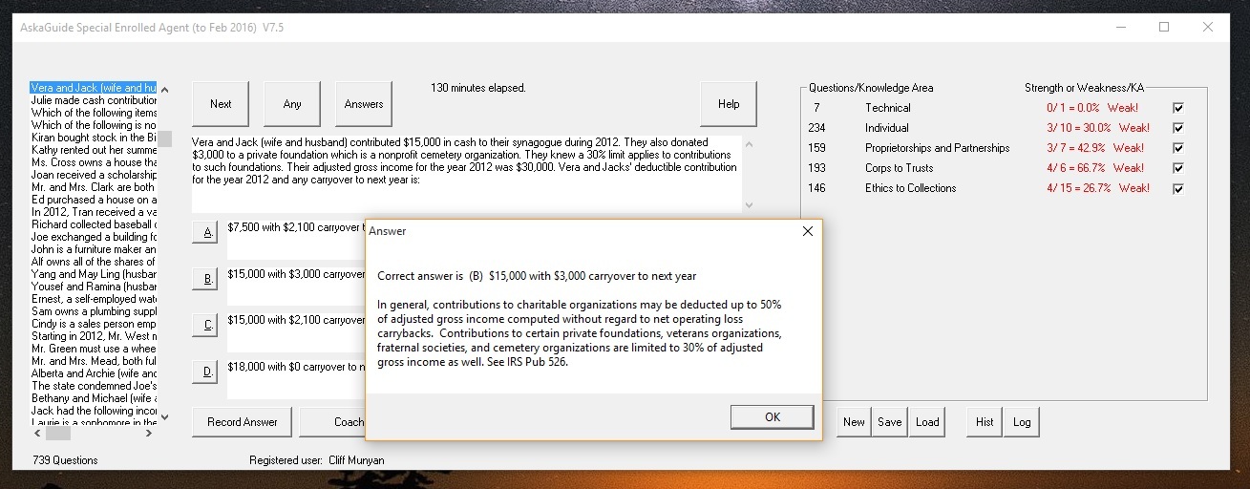Select 'Mr. and Mrs. Clark' list item

[x=94, y=187]
